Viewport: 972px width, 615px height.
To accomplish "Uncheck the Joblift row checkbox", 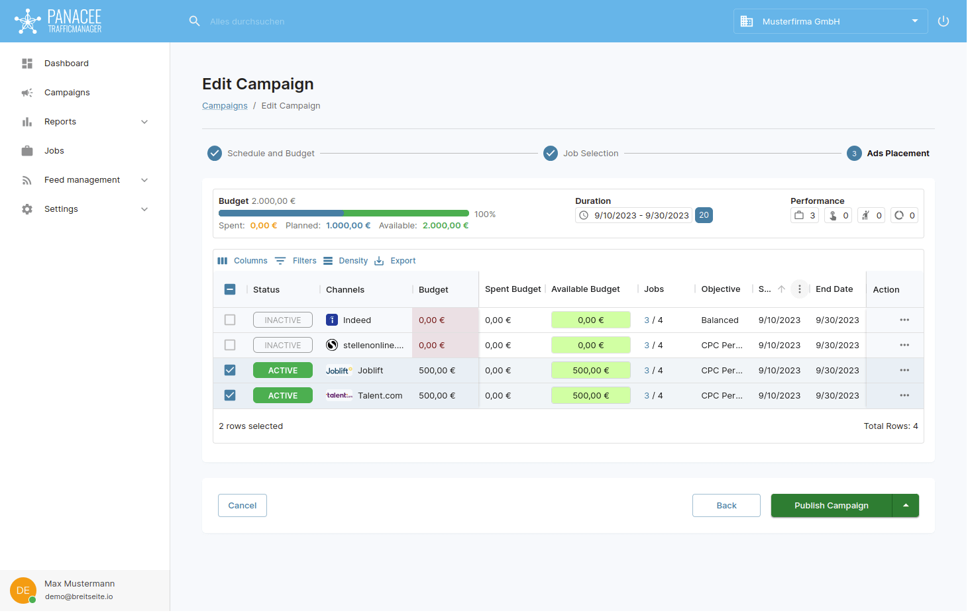I will tap(230, 370).
